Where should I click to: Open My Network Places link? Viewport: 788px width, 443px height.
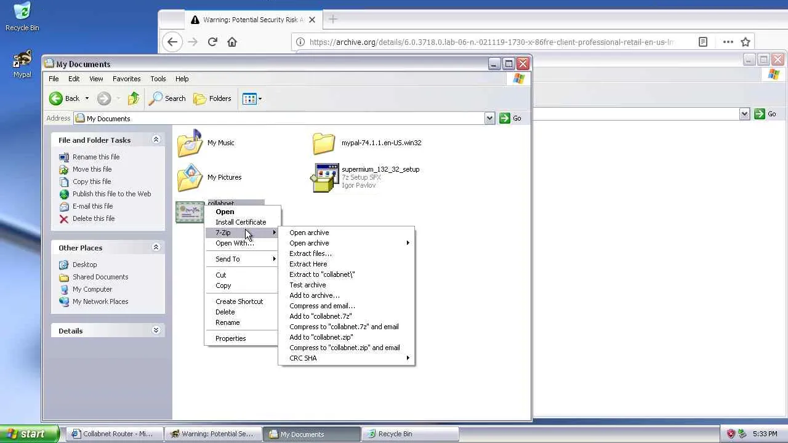coord(100,301)
